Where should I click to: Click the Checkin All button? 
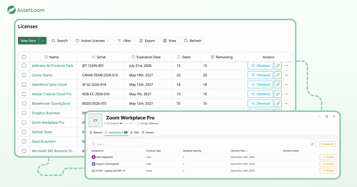(326, 144)
